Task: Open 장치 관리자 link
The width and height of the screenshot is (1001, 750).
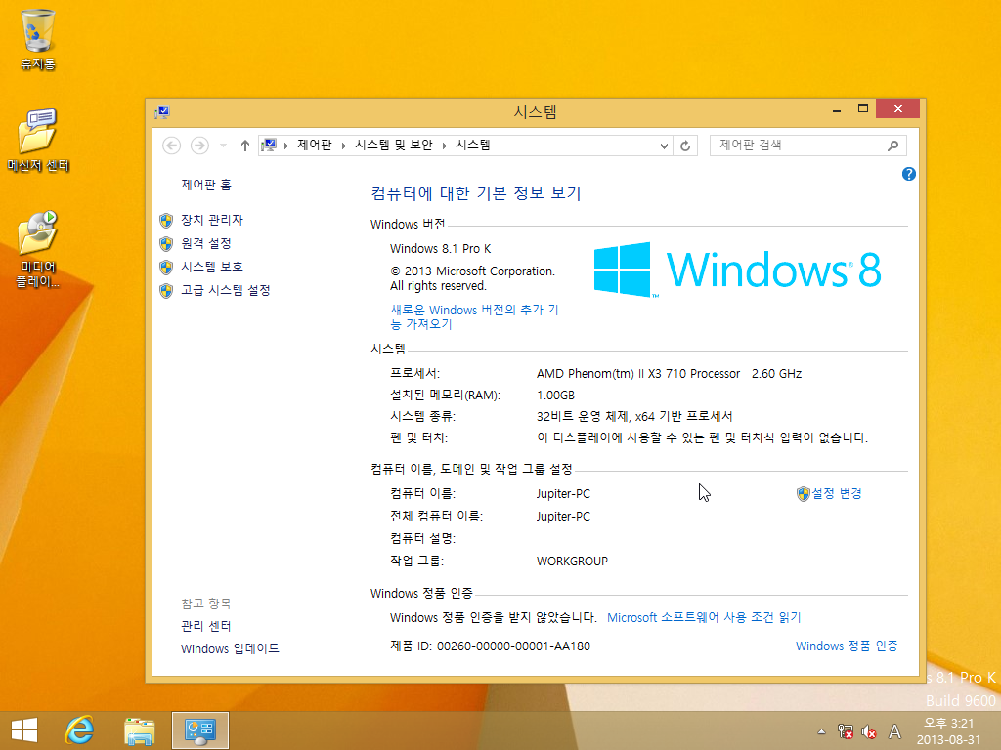Action: [x=212, y=220]
